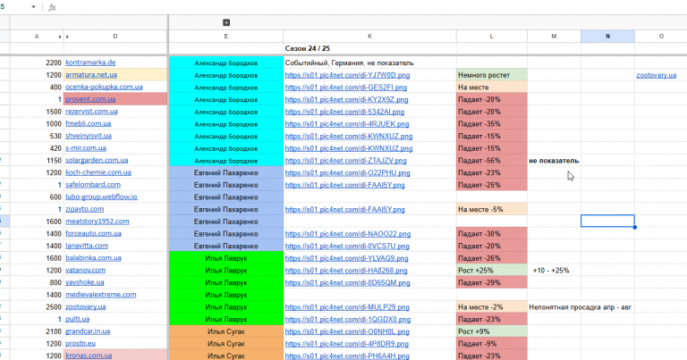Select 'Александр Бородков' cell in kontramarka.de row
The image size is (687, 360).
coord(226,63)
